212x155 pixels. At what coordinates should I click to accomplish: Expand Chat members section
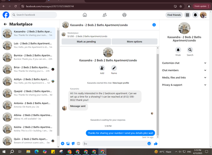tap(184, 70)
